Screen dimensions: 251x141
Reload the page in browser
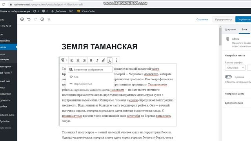(4, 4)
